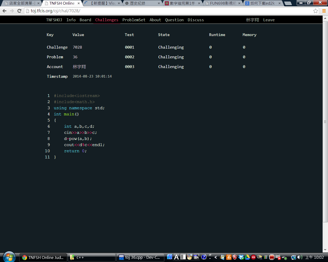The image size is (328, 262).
Task: Open ProblemSet in the navbar
Action: click(134, 20)
